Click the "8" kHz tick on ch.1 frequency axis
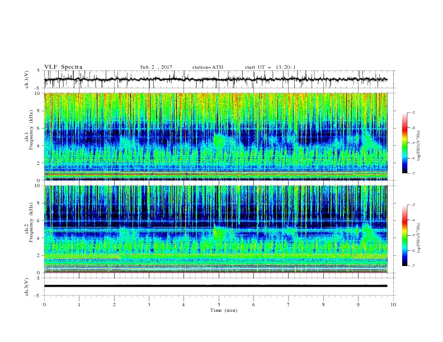The image size is (443, 342). (x=39, y=111)
